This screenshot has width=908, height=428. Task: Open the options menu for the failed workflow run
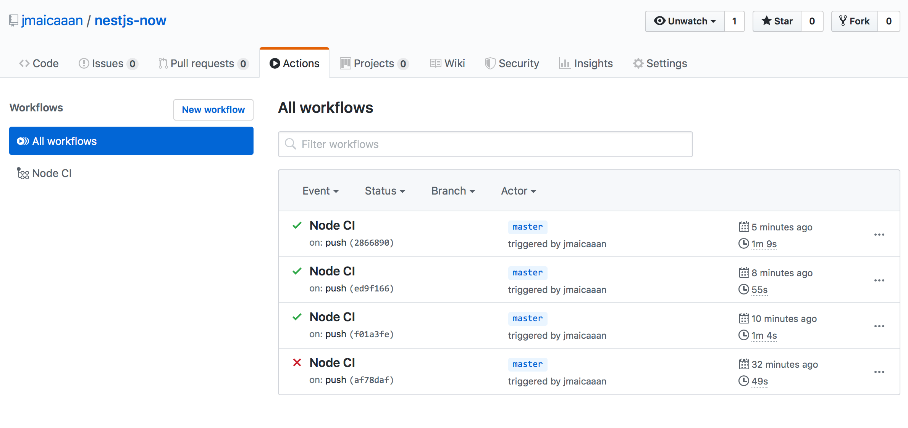click(x=880, y=372)
